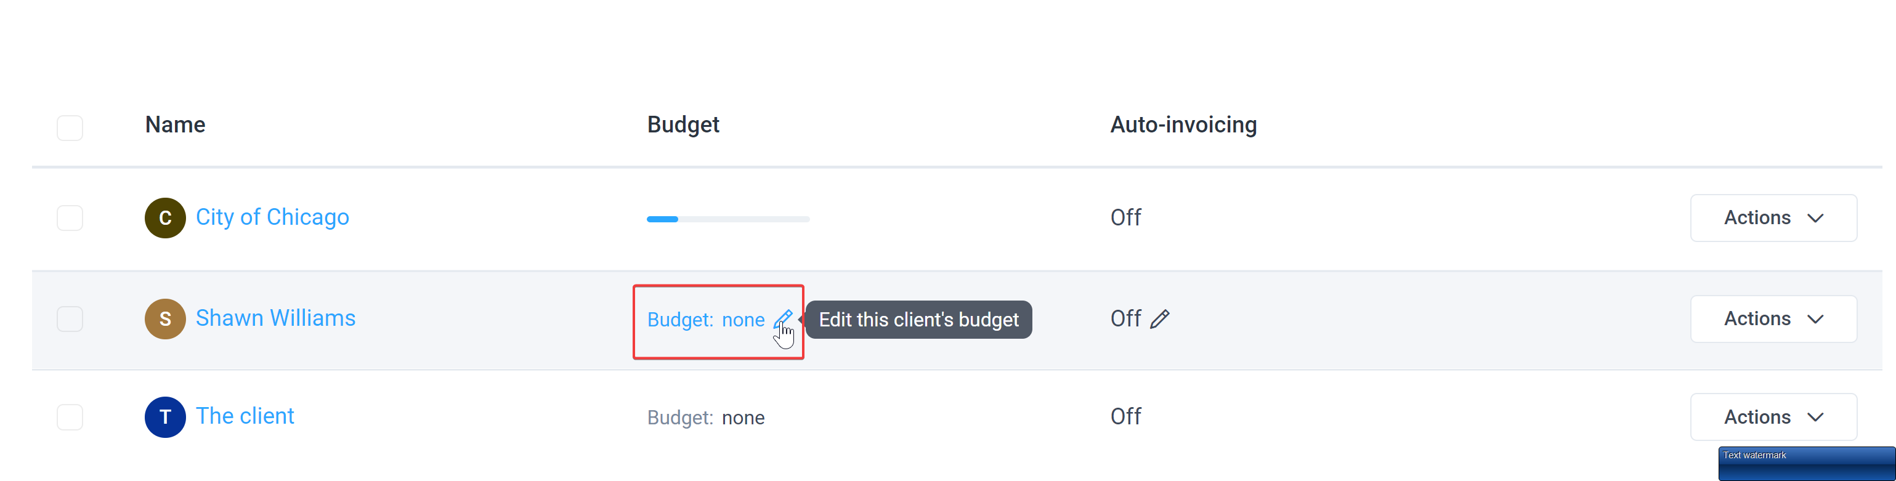Click Shawn Williams' avatar with letter S
The height and width of the screenshot is (481, 1896).
[165, 318]
